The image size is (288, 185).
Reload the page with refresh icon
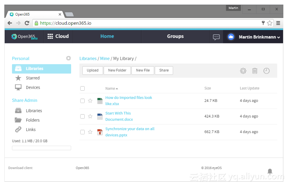pos(27,23)
